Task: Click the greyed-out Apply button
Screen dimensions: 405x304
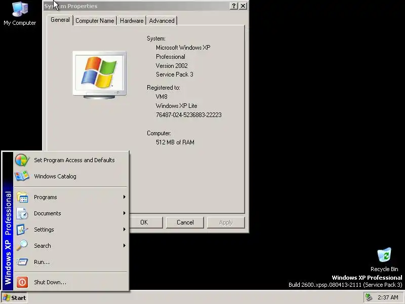Action: pos(226,222)
